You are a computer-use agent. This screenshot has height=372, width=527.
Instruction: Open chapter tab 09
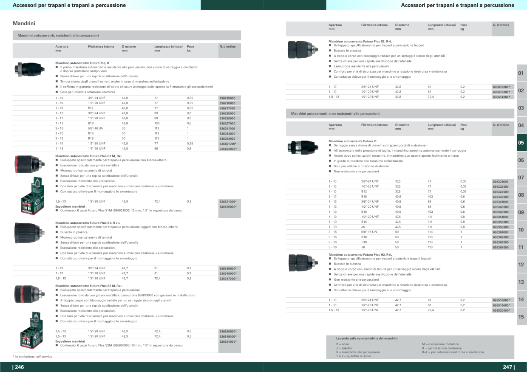click(521, 212)
